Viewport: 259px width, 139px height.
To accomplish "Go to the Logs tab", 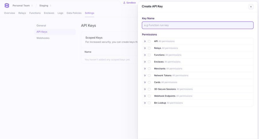I will click(60, 13).
